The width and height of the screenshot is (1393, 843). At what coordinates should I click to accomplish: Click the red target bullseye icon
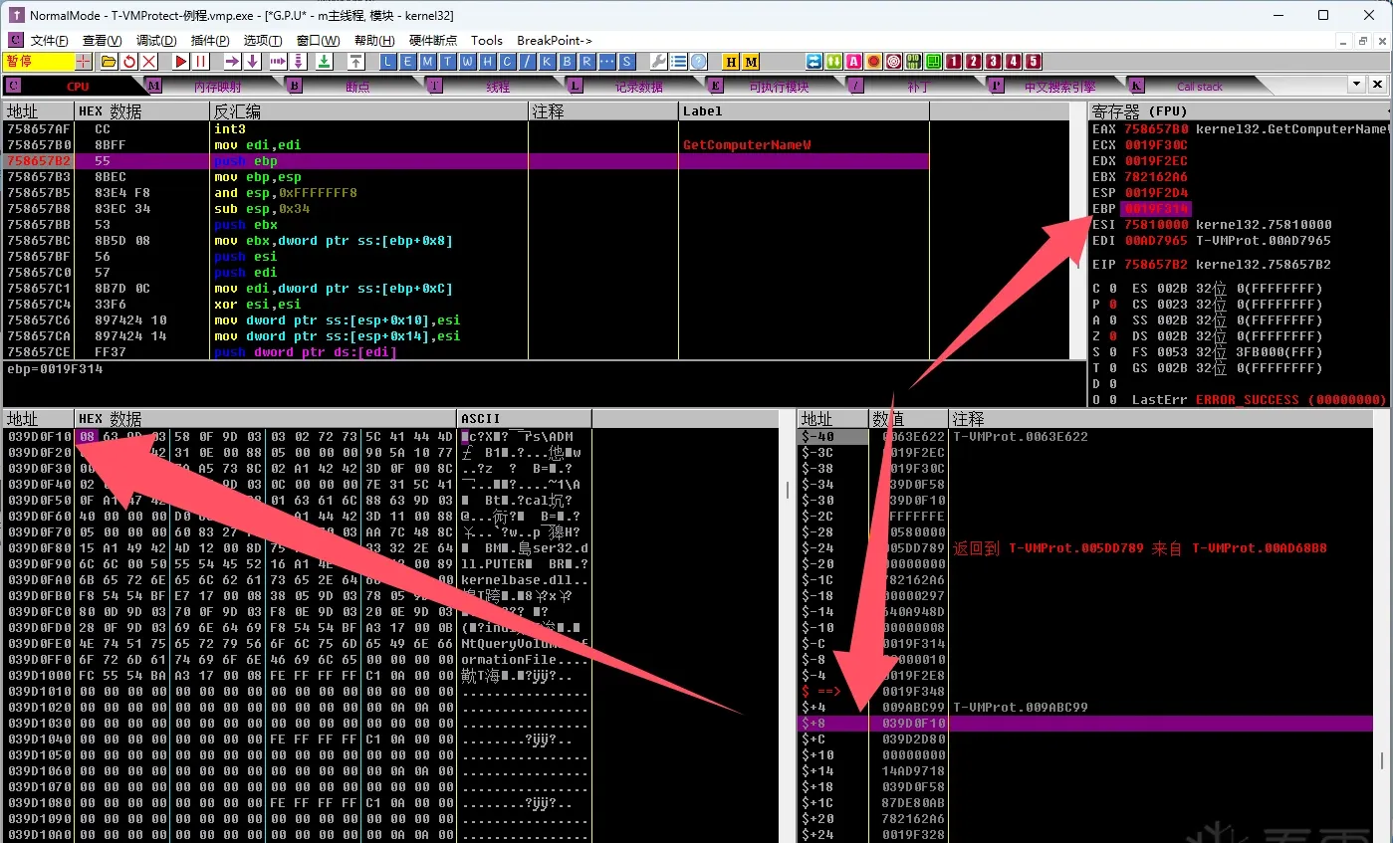click(893, 62)
